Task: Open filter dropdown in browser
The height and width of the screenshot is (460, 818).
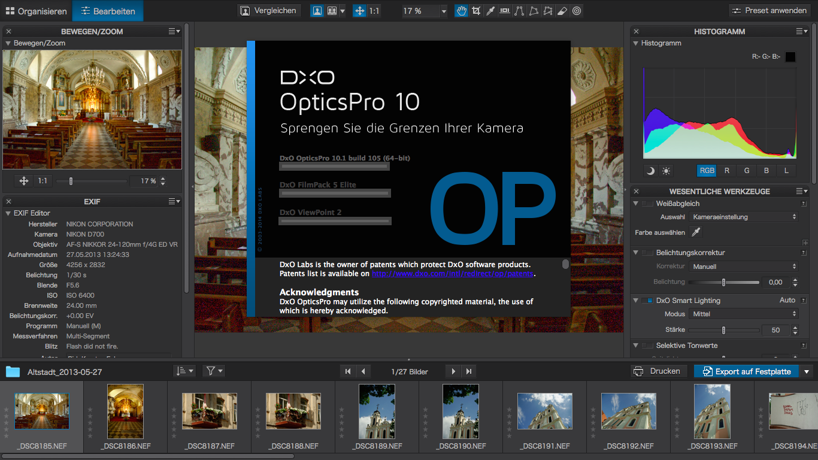Action: click(x=214, y=371)
